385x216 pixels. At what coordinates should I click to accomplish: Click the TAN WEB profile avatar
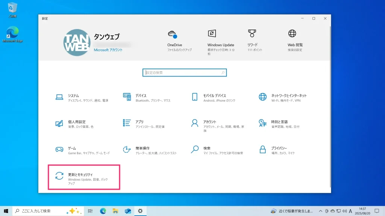pyautogui.click(x=77, y=43)
